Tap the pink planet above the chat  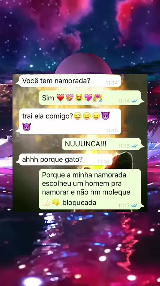(83, 64)
